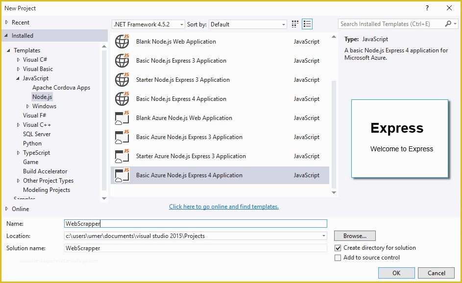Switch to medium icons list view
Image resolution: width=462 pixels, height=283 pixels.
pyautogui.click(x=307, y=24)
